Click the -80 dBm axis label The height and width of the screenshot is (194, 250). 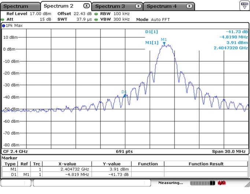pyautogui.click(x=11, y=145)
